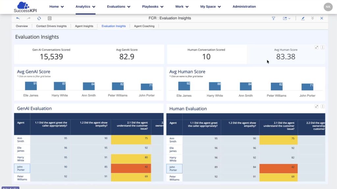
Task: Select Avg Human Score value 83.38
Action: click(x=286, y=57)
